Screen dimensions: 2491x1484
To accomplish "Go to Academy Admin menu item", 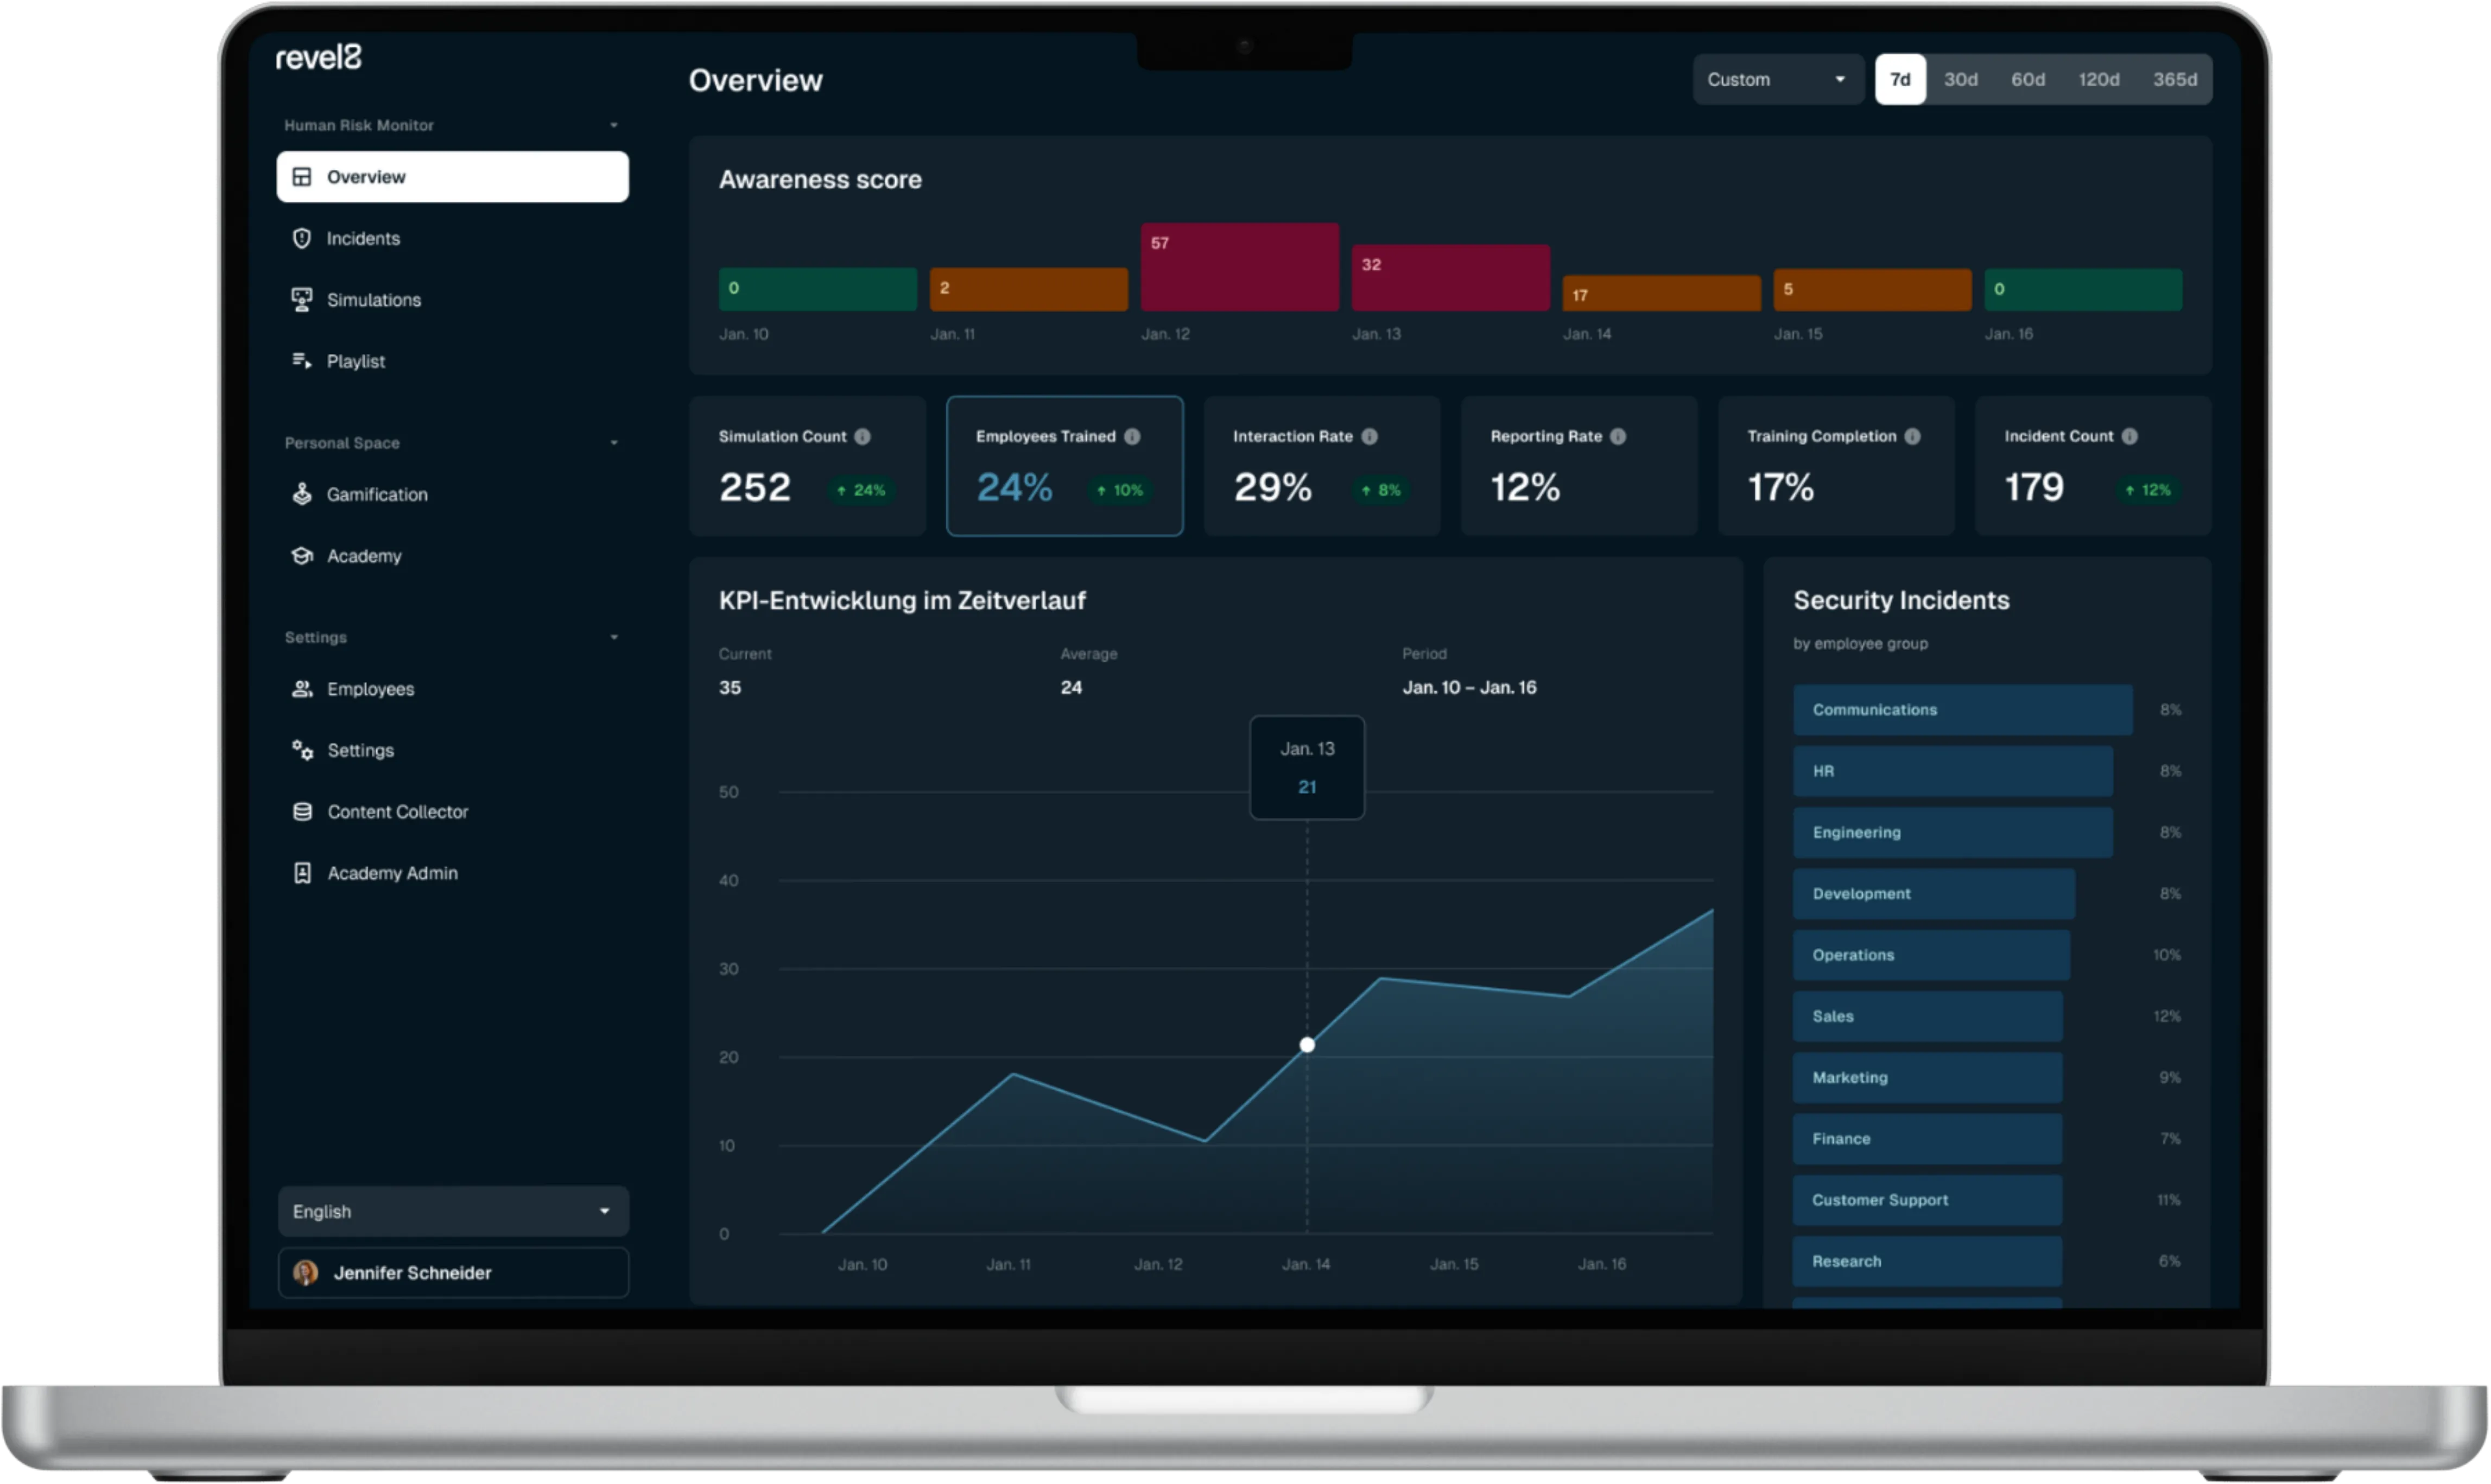I will (392, 873).
